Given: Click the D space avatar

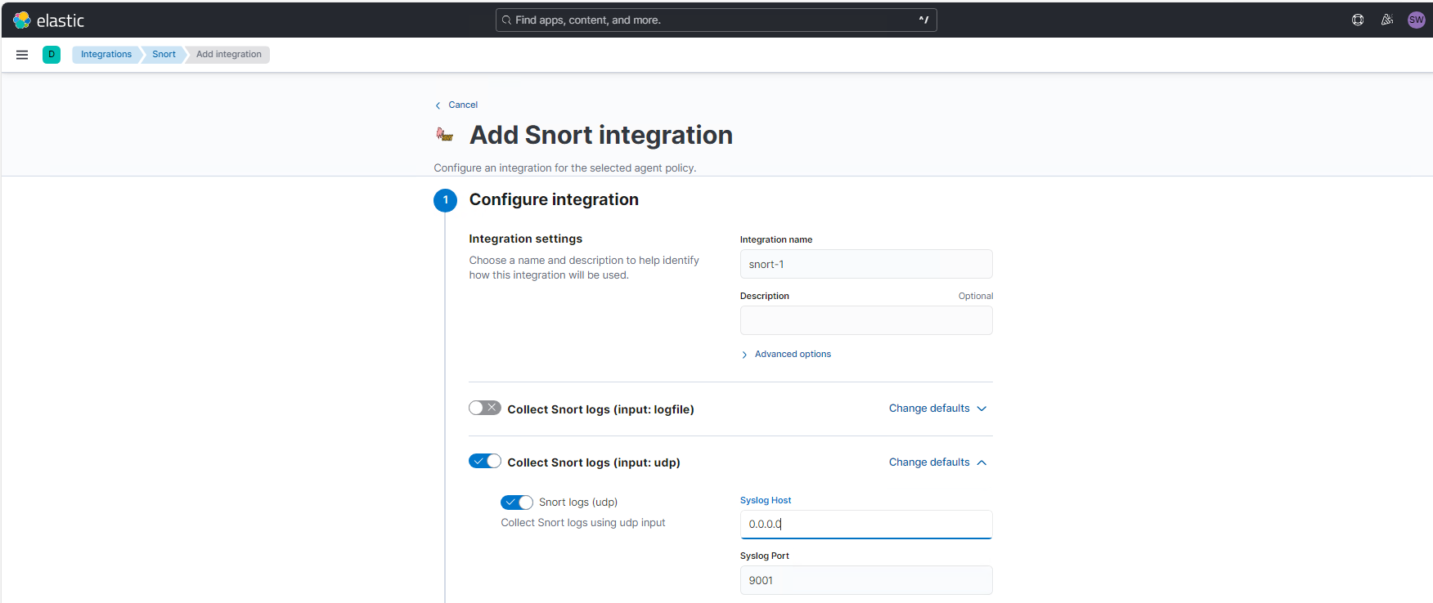Looking at the screenshot, I should click(x=52, y=55).
